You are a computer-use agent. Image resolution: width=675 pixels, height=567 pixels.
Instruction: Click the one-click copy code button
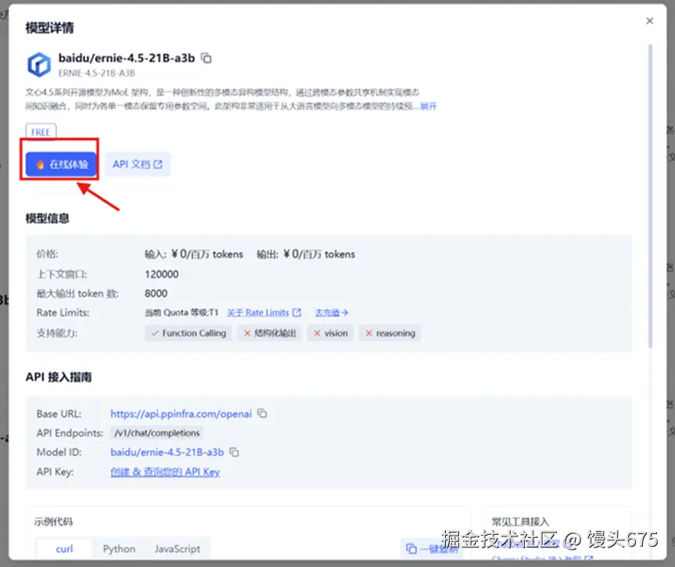pyautogui.click(x=432, y=548)
